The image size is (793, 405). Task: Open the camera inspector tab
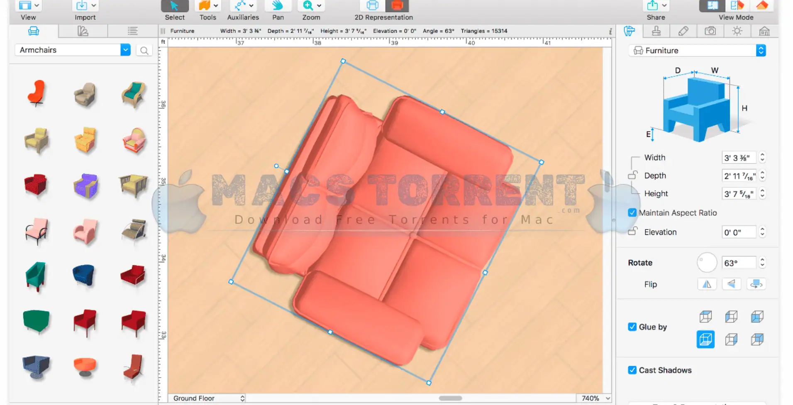tap(710, 31)
